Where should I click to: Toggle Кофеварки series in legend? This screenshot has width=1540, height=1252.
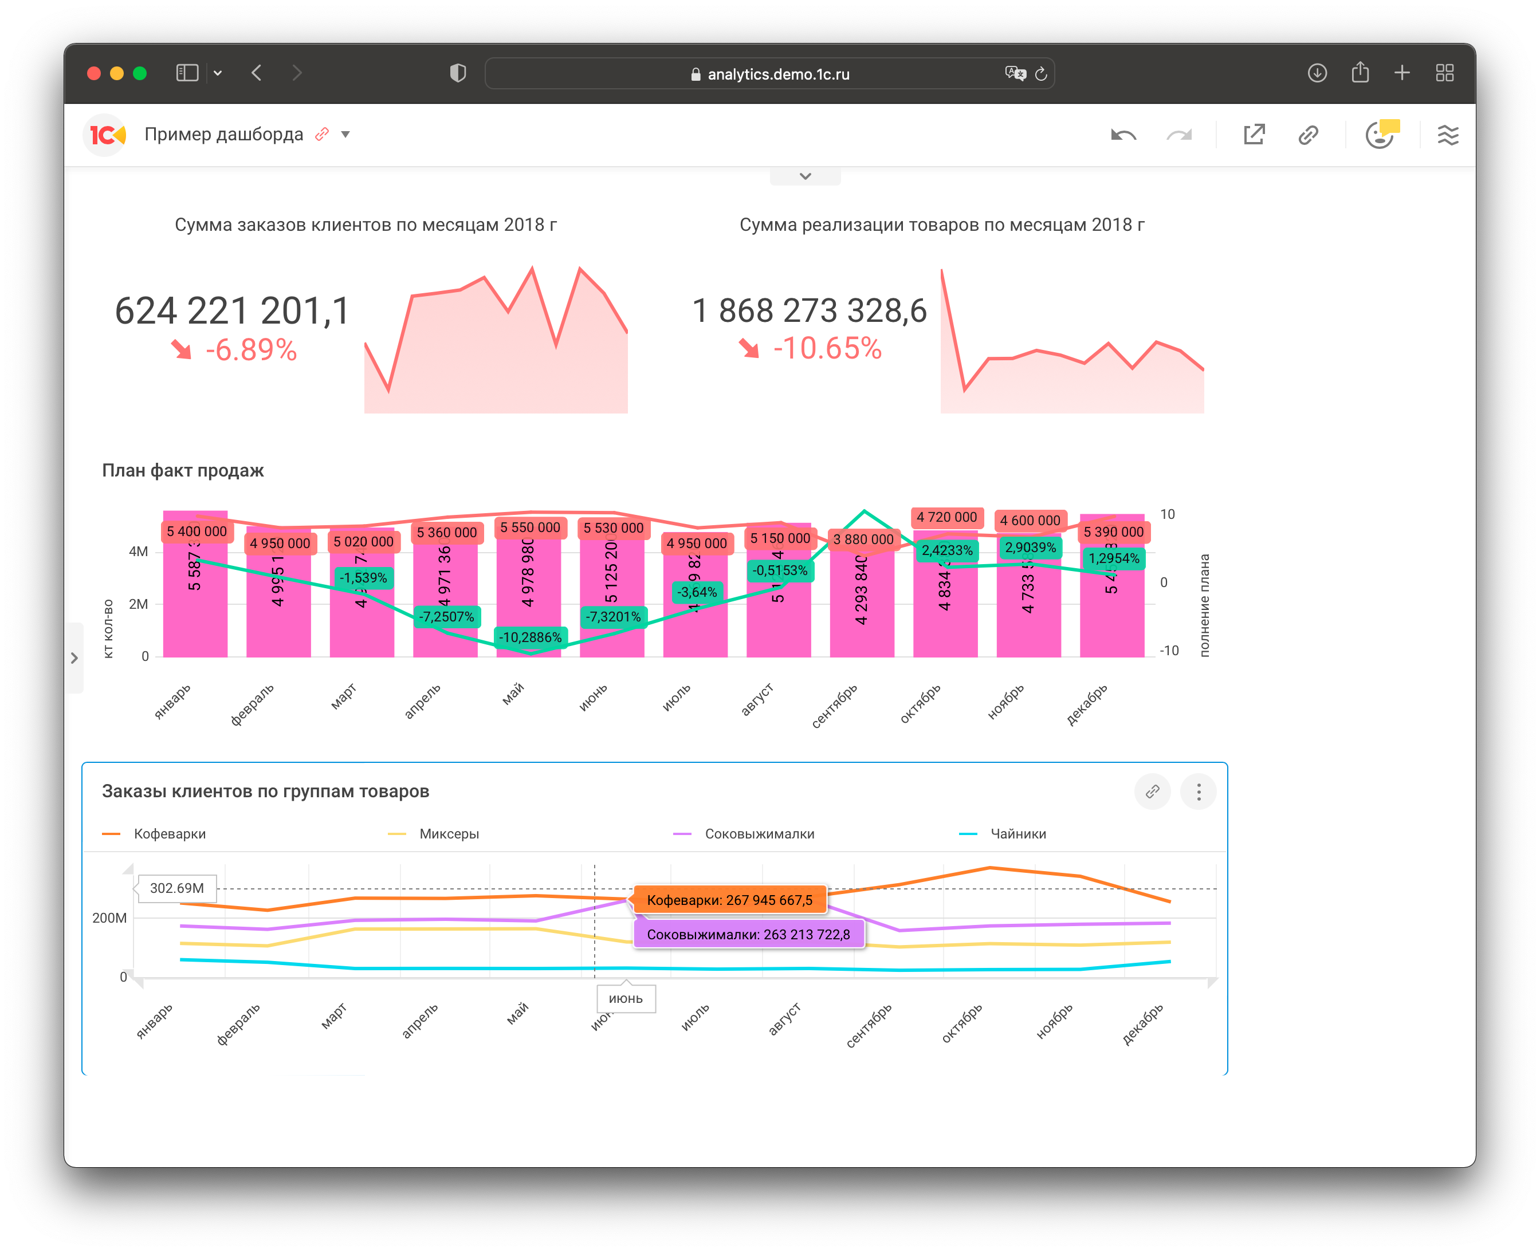point(169,834)
